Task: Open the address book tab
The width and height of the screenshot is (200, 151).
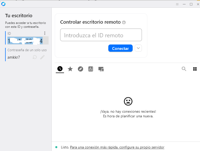Action: coord(90,69)
